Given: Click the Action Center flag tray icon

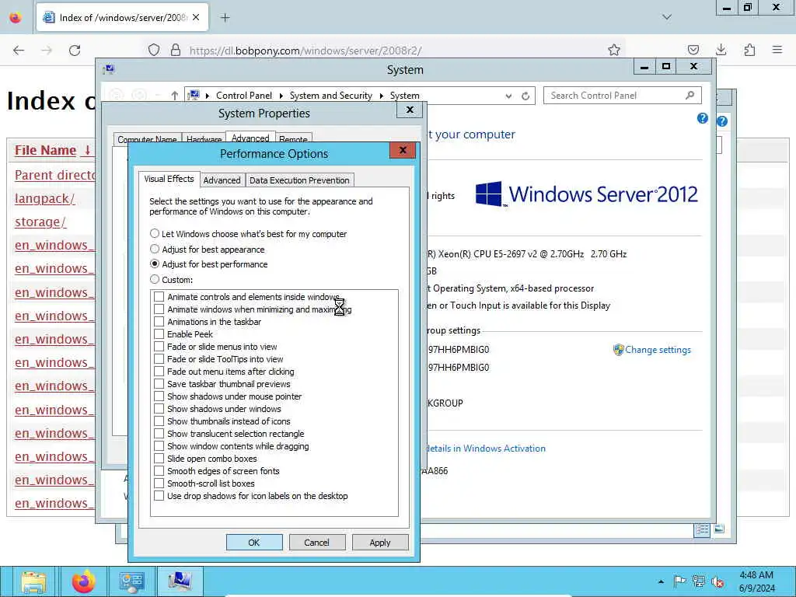Looking at the screenshot, I should [679, 581].
